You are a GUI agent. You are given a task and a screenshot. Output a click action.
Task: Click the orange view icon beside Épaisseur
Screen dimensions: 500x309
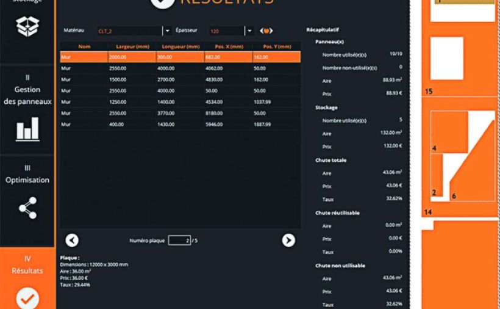click(x=266, y=31)
